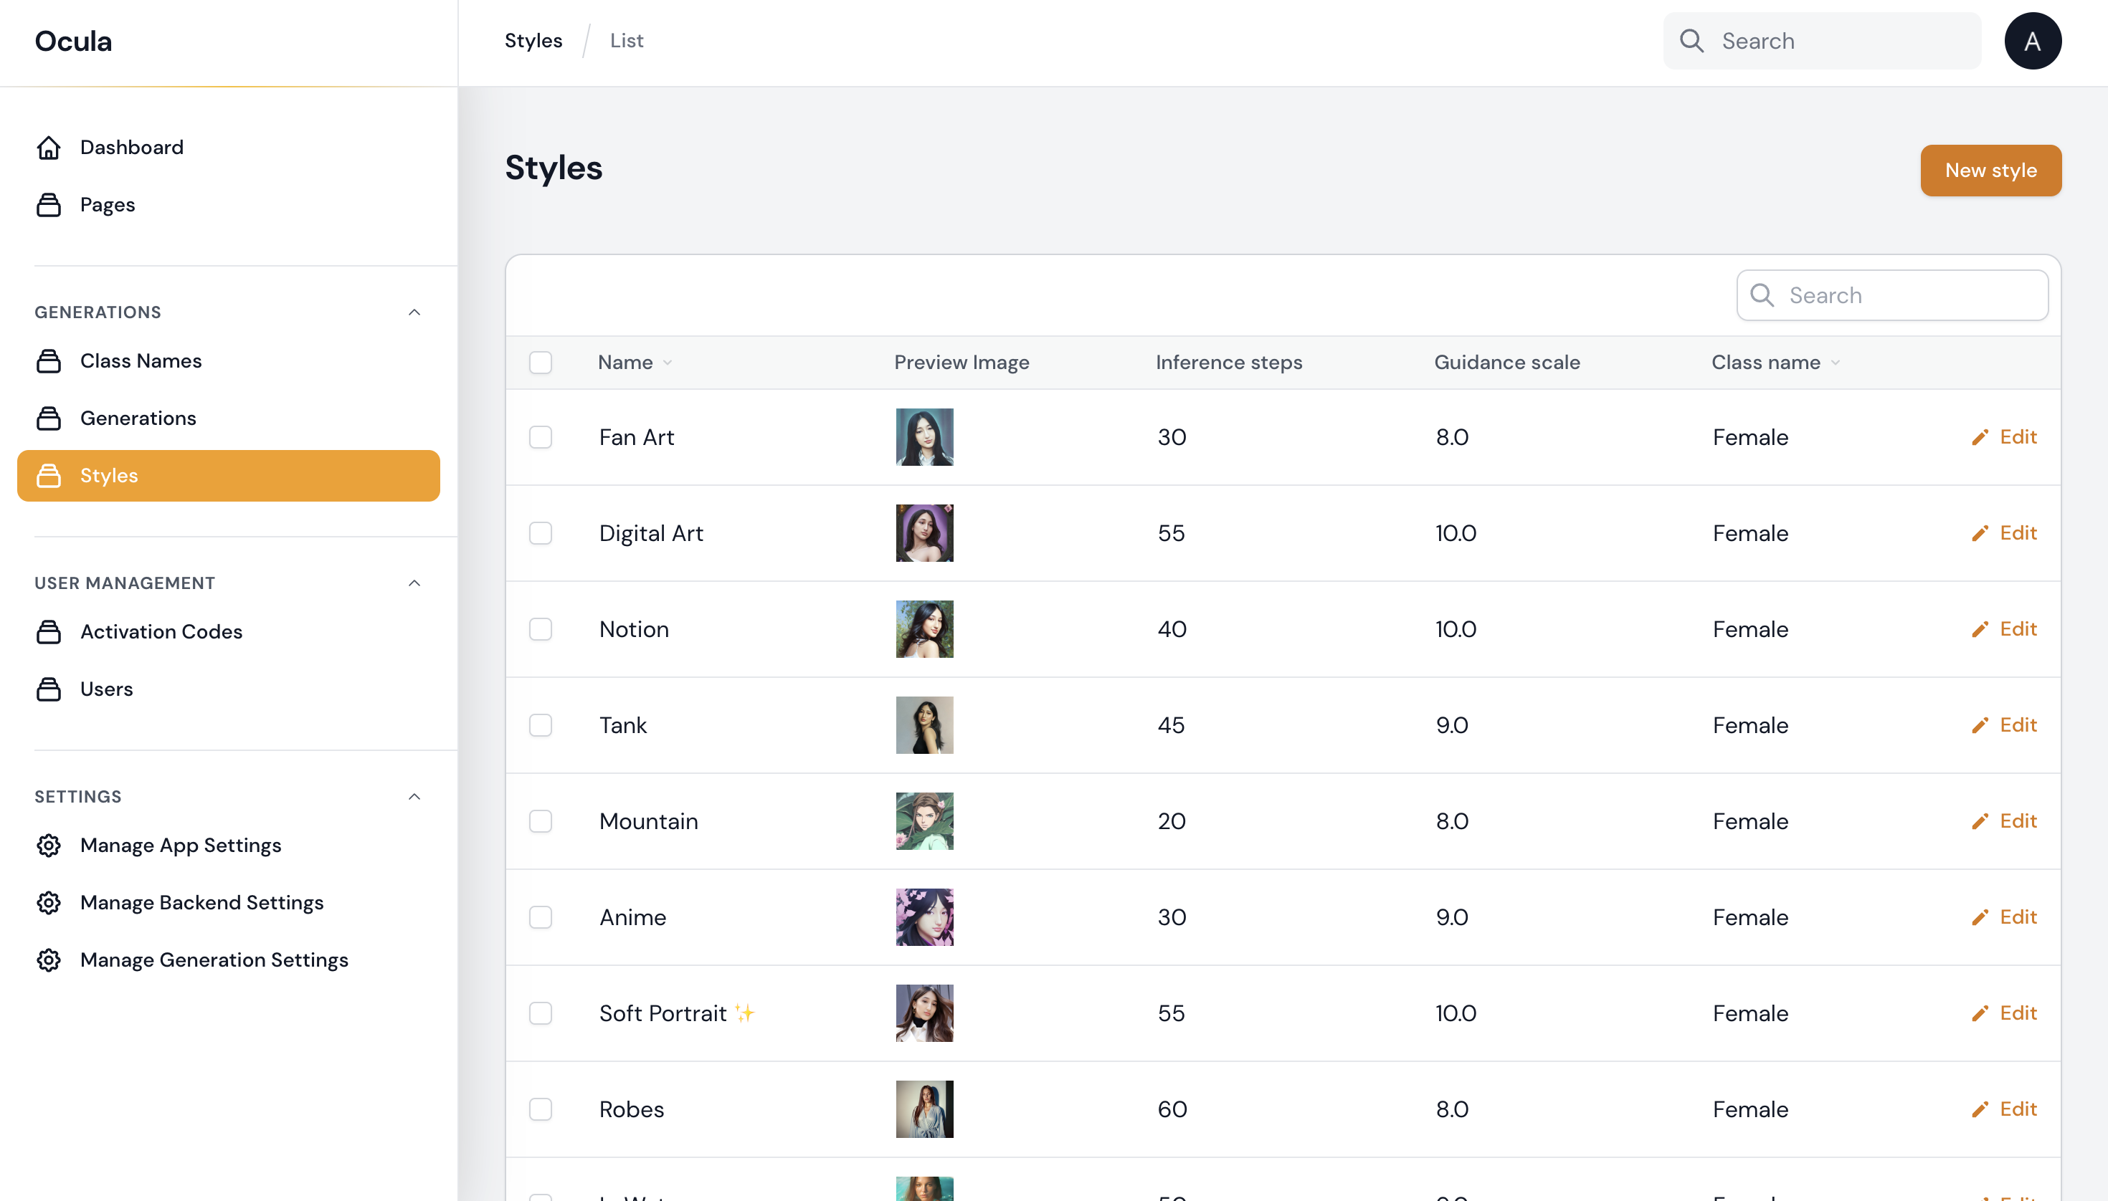This screenshot has width=2108, height=1201.
Task: Check the Digital Art row checkbox
Action: coord(541,533)
